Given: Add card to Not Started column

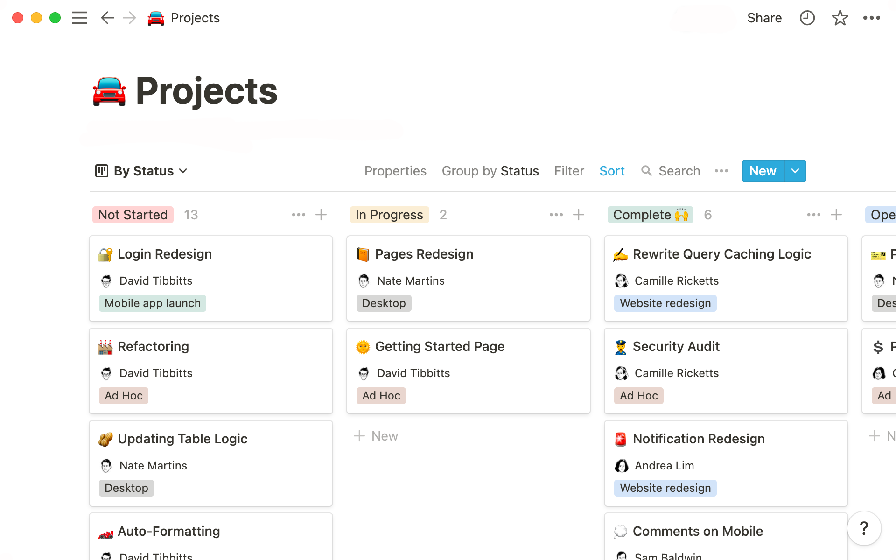Looking at the screenshot, I should [321, 215].
